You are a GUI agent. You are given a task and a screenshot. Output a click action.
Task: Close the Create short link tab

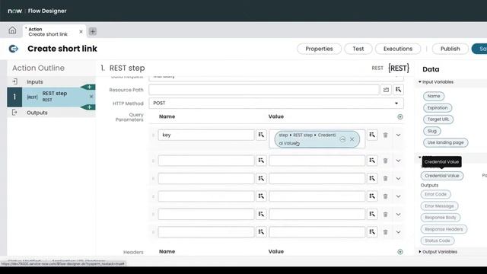[x=81, y=31]
